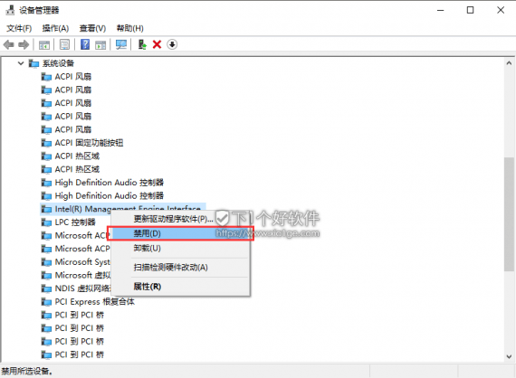The image size is (516, 378).
Task: Click the icon beside ACPI 固定功能按钮
Action: pyautogui.click(x=46, y=143)
